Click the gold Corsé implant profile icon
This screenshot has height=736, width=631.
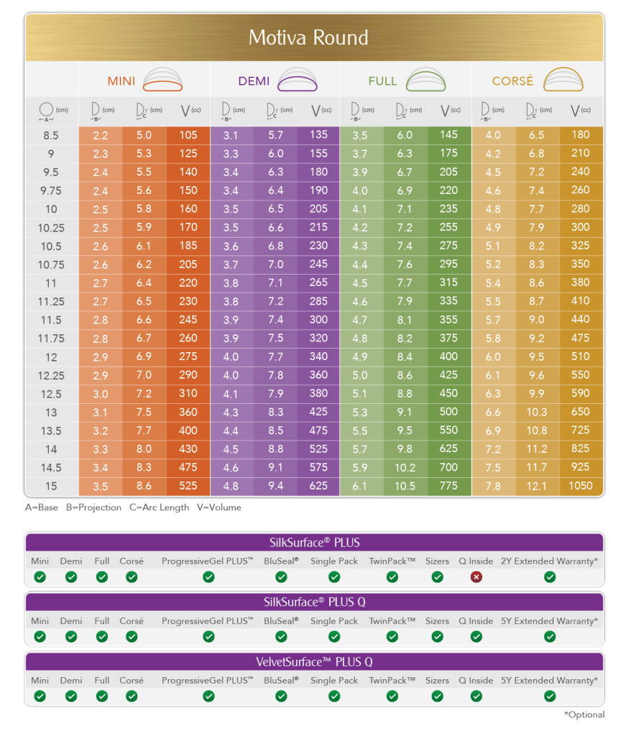pos(563,79)
